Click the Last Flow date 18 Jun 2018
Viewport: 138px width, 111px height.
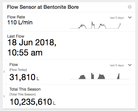click(32, 42)
